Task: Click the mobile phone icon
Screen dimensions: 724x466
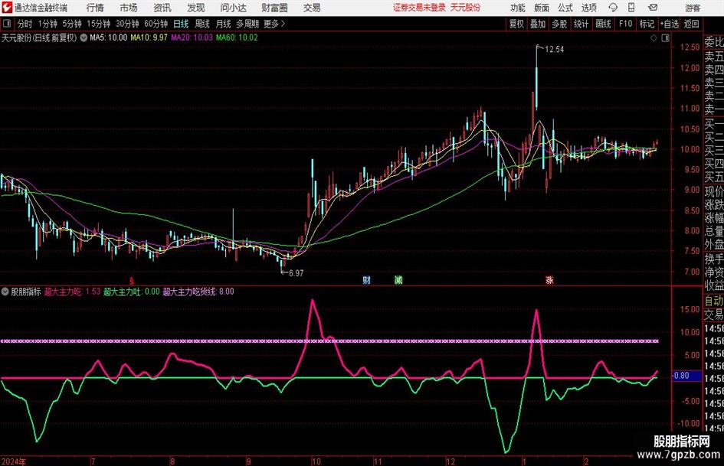Action: point(631,8)
